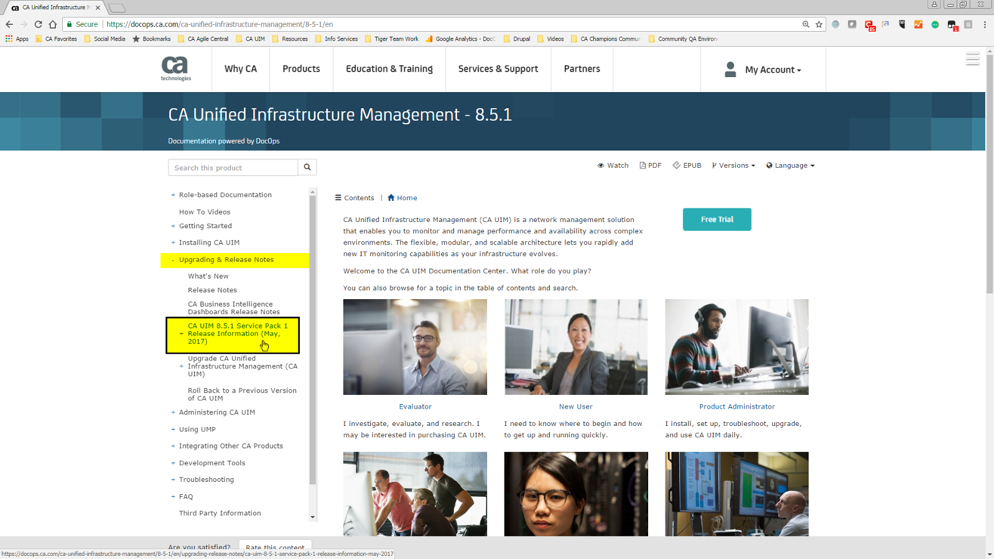994x559 pixels.
Task: Click the green circle extension icon
Action: (x=935, y=24)
